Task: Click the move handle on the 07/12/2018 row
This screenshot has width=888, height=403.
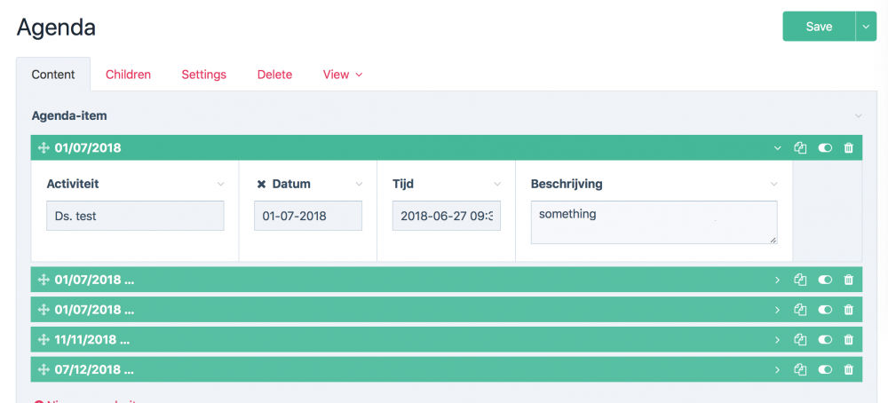Action: (43, 369)
